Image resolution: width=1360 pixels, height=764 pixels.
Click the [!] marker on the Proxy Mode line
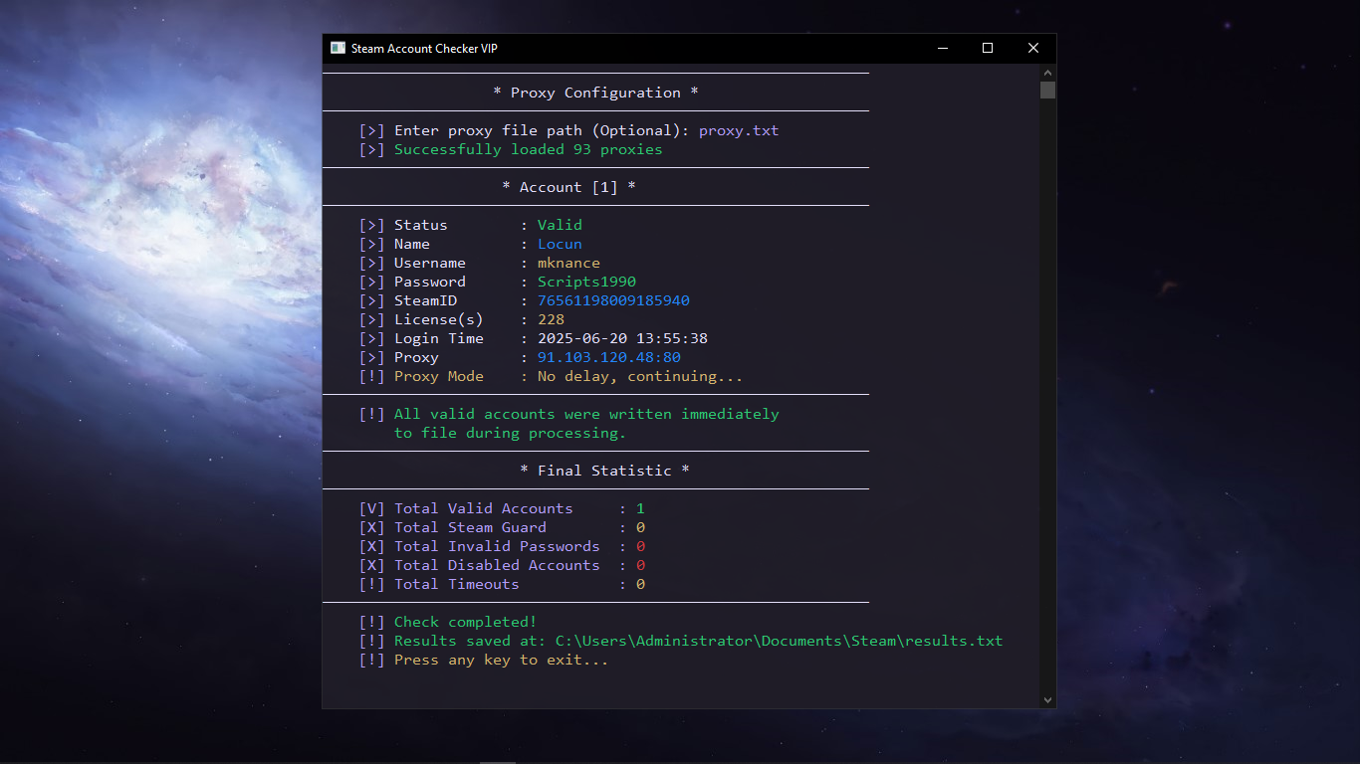370,376
